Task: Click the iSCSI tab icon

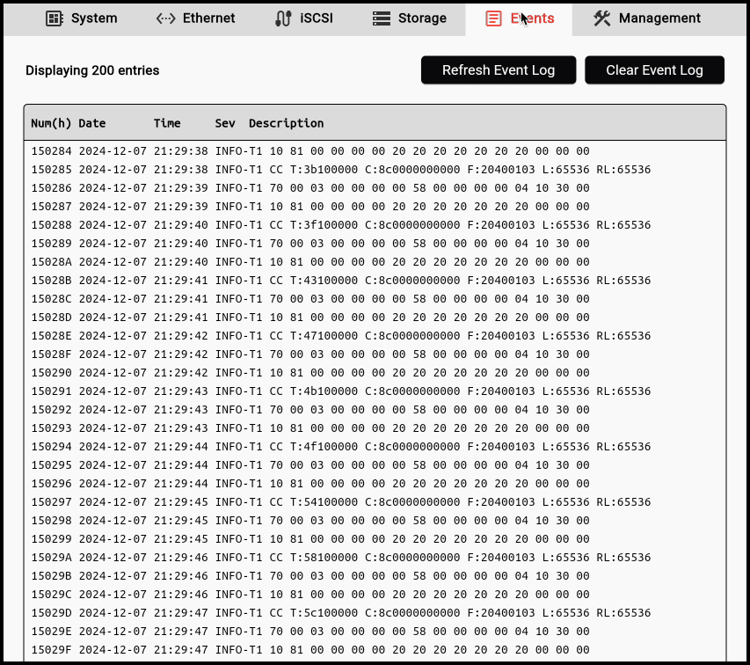Action: pyautogui.click(x=283, y=18)
